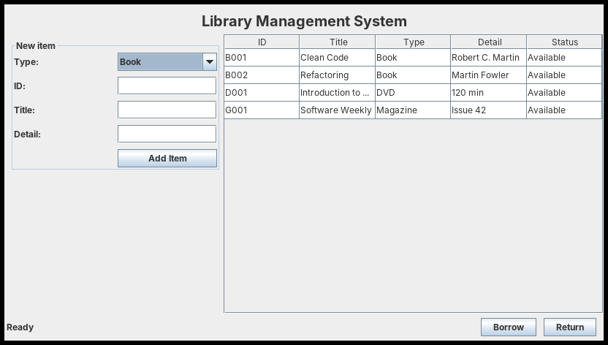Click the Type column header
Image resolution: width=608 pixels, height=345 pixels.
(x=413, y=42)
